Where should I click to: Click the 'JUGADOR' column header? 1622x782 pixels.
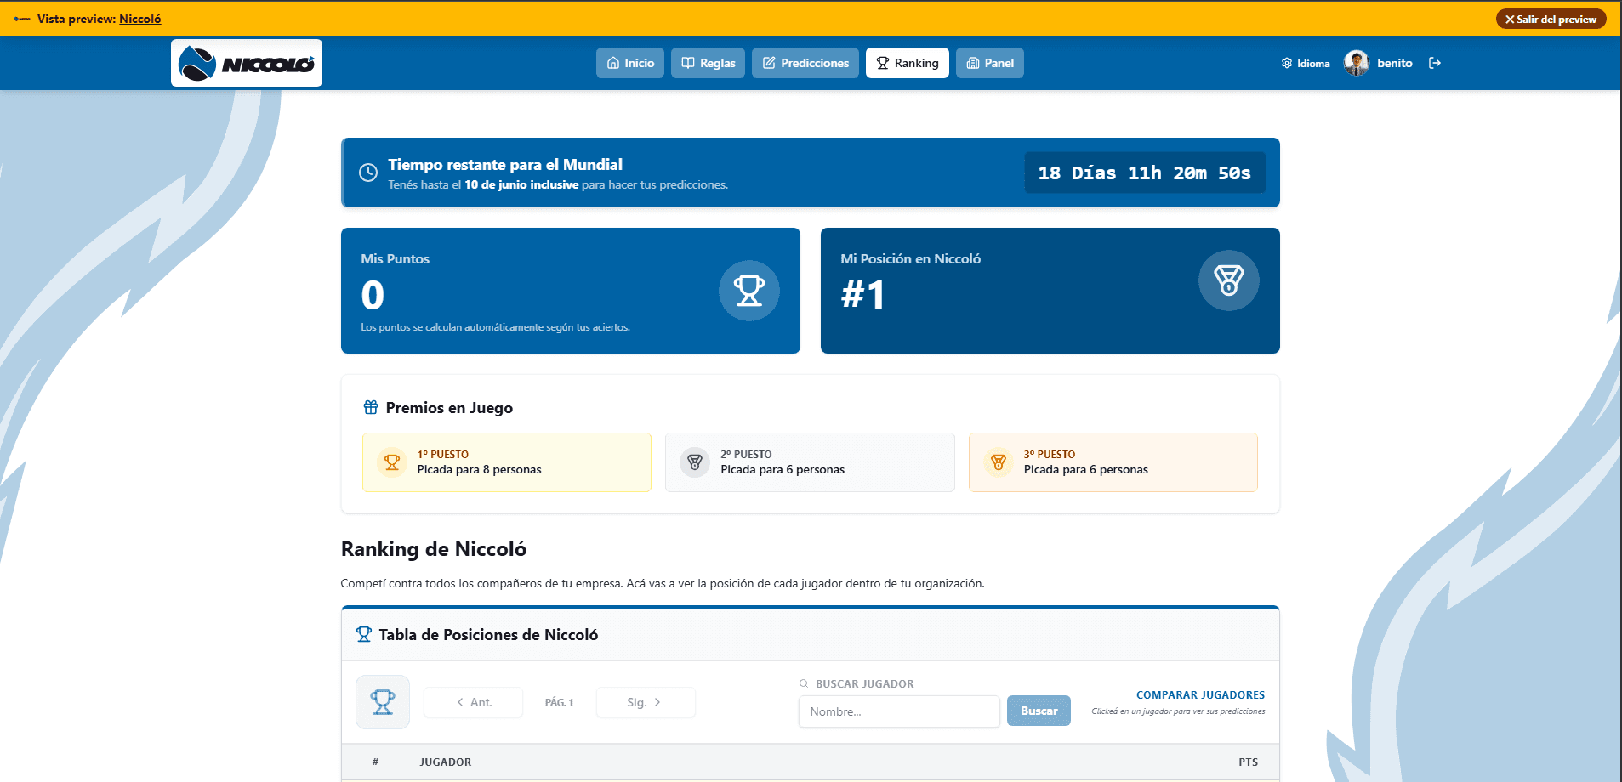point(446,762)
